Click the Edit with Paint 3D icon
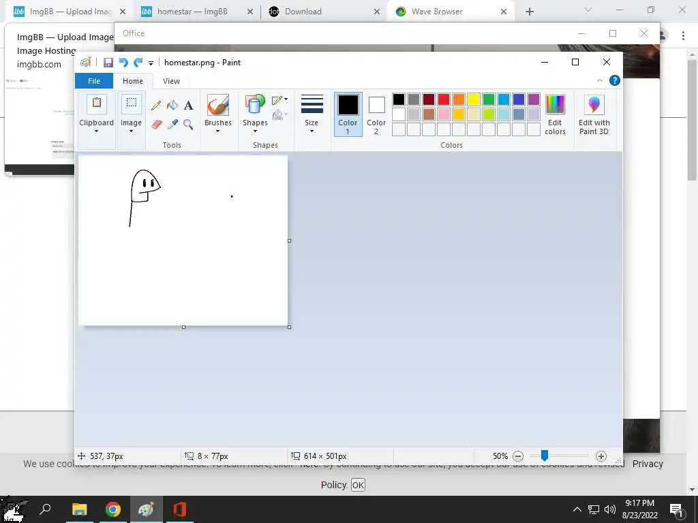The width and height of the screenshot is (698, 523). point(594,105)
